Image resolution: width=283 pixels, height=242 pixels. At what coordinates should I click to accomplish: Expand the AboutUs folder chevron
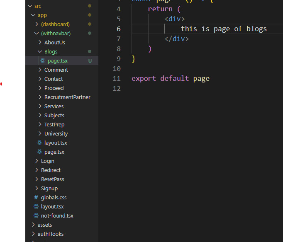point(40,42)
